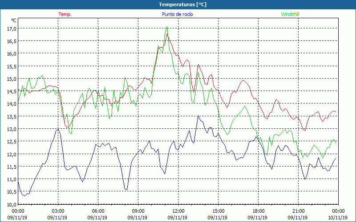Select the blue Punto de rocío legend label

(177, 14)
